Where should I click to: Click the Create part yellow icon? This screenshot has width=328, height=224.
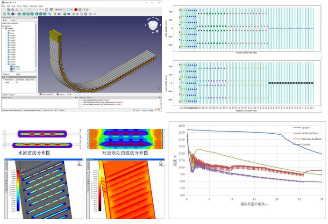tap(55, 14)
